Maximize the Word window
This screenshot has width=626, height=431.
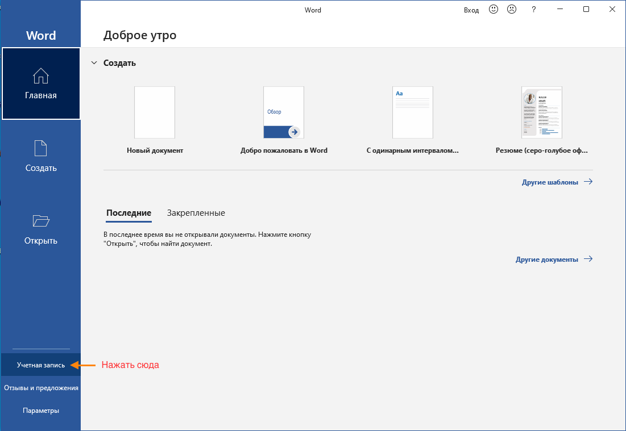pyautogui.click(x=586, y=9)
